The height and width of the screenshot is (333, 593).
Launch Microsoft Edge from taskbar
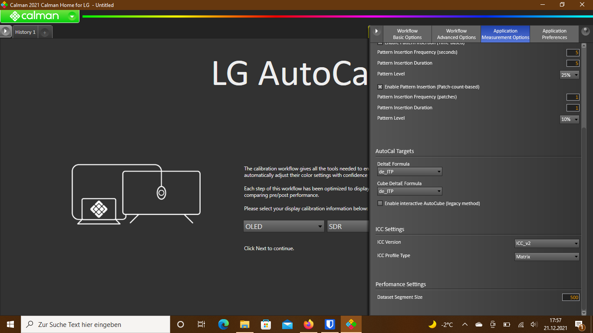[x=224, y=324]
